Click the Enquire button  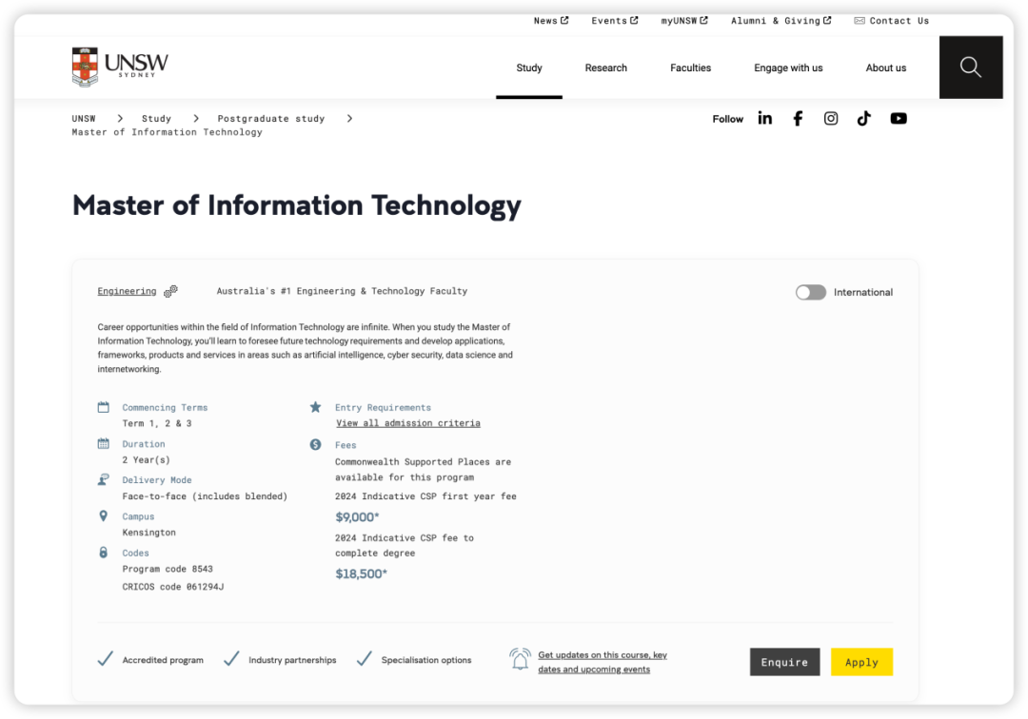tap(784, 662)
